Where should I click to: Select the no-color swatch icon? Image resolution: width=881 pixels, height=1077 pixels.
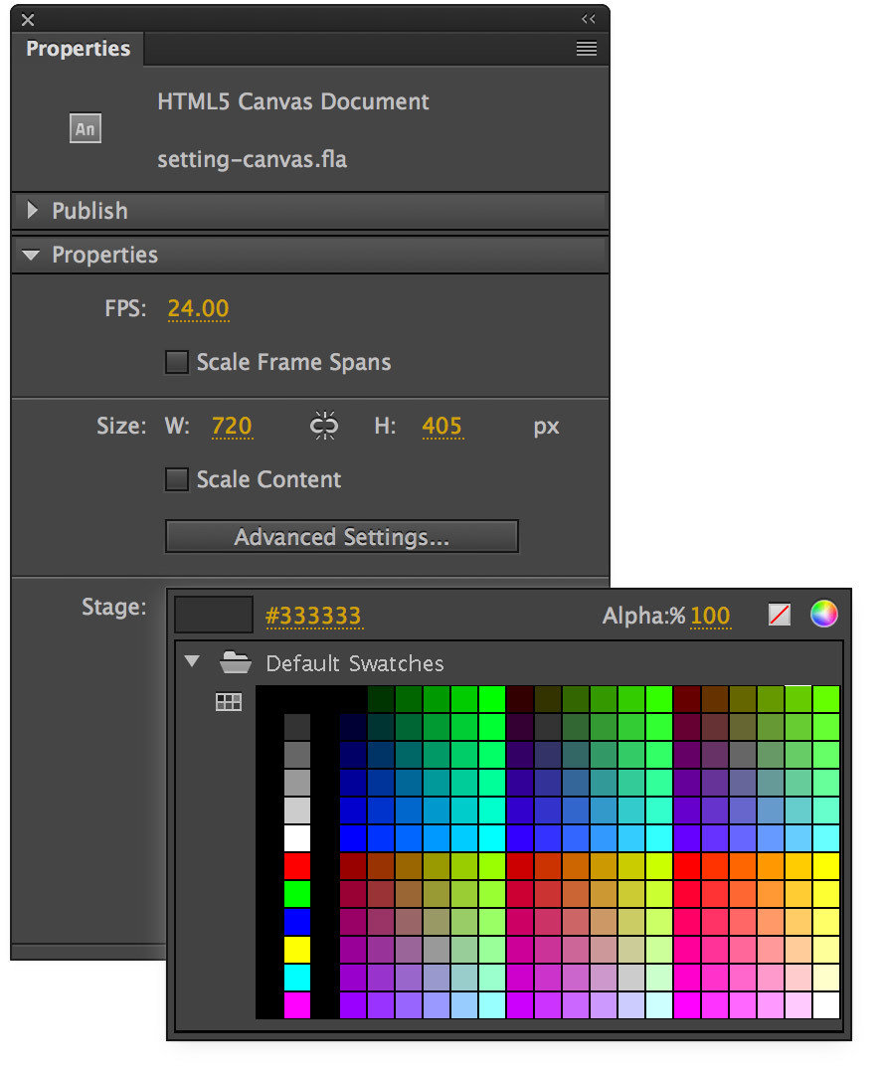[780, 615]
